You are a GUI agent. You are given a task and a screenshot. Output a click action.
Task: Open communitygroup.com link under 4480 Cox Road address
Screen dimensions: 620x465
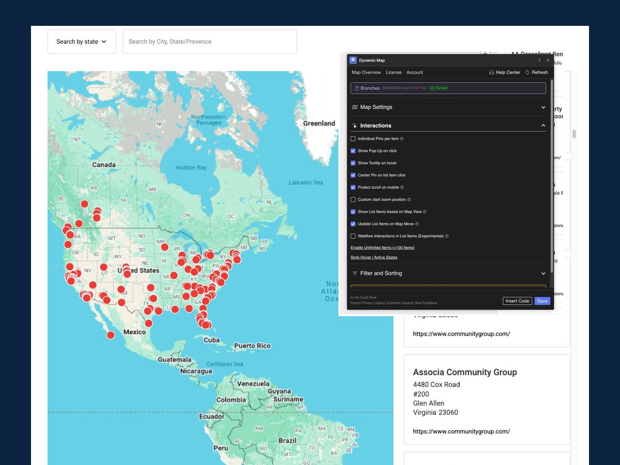pyautogui.click(x=461, y=431)
